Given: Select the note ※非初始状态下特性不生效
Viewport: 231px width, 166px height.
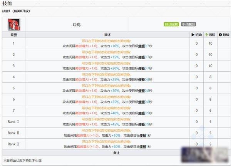Looking at the screenshot, I should coord(23,161).
